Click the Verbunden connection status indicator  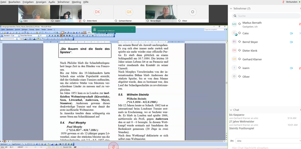click(292, 2)
